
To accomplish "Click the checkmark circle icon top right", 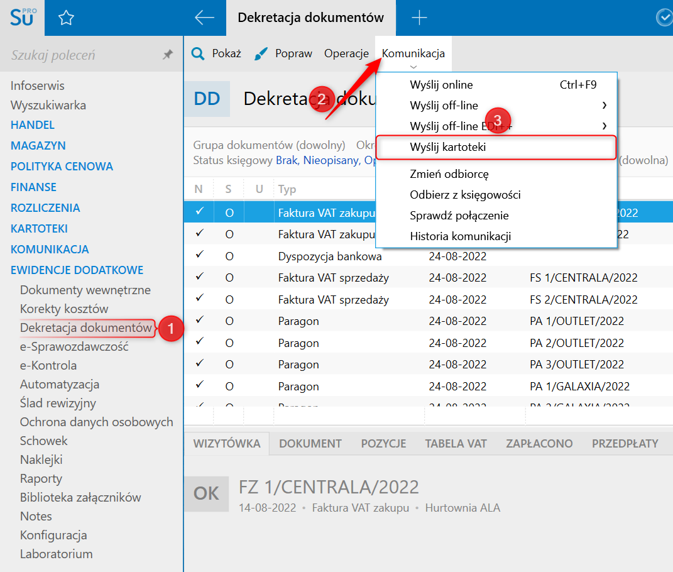I will coord(664,18).
